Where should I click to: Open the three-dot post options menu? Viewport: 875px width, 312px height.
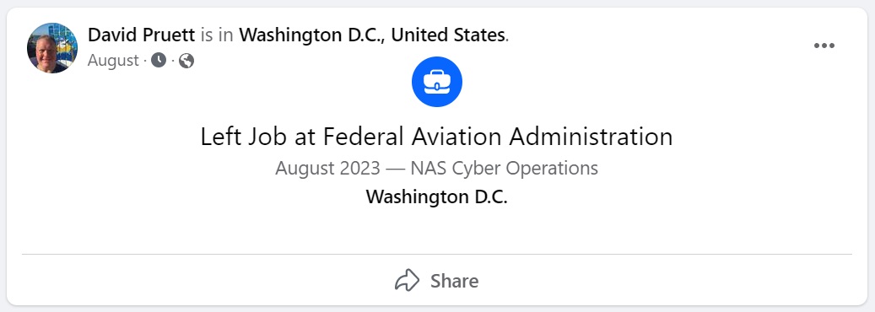coord(824,46)
